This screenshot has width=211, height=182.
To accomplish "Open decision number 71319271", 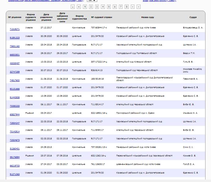I will click(15, 29).
